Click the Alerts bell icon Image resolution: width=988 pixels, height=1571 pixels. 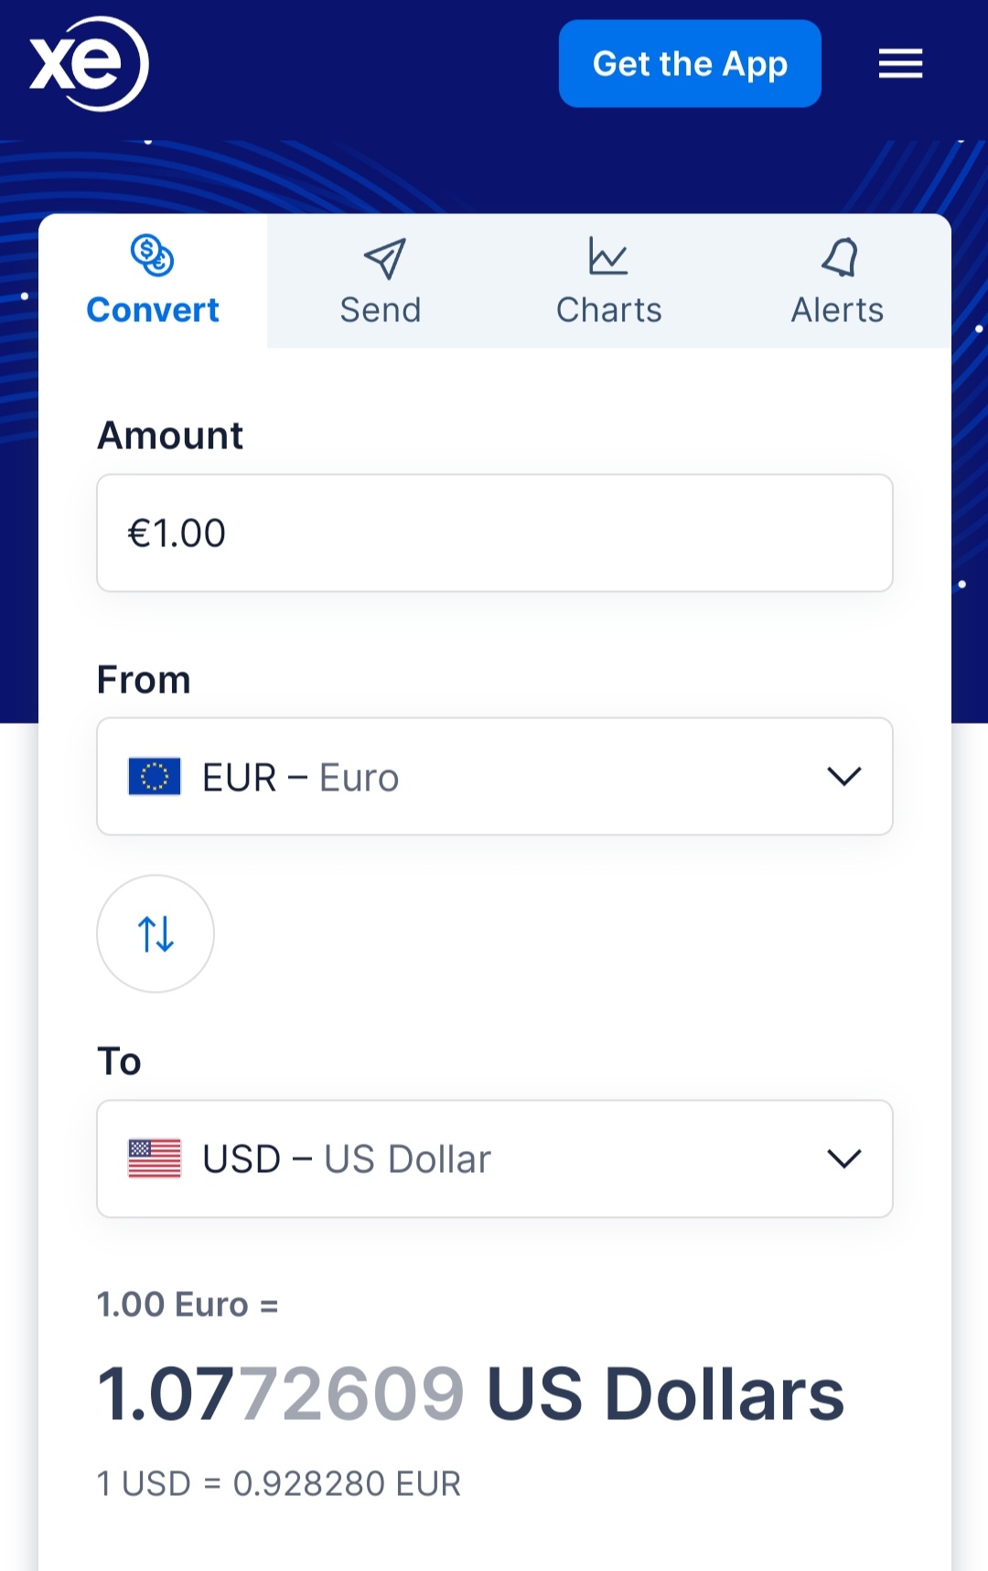[x=839, y=257]
